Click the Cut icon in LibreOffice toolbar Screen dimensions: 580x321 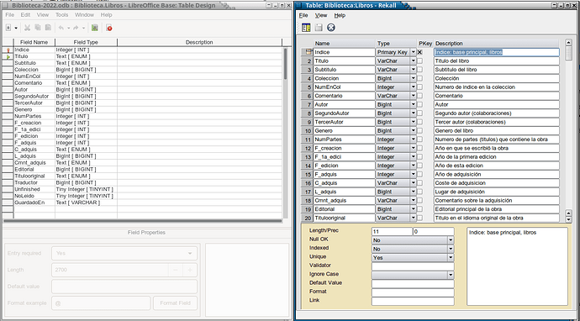[x=28, y=28]
